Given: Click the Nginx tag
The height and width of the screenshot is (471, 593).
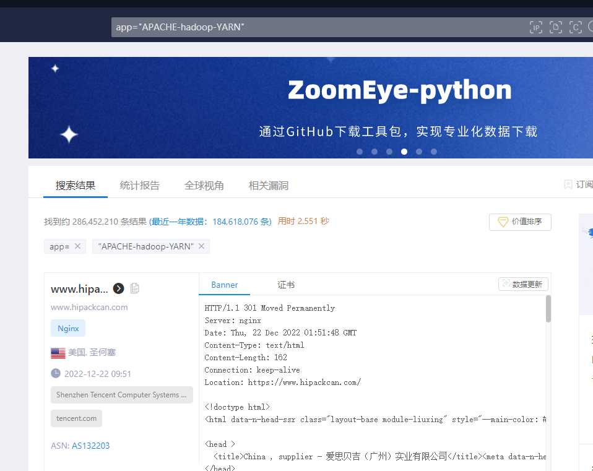Looking at the screenshot, I should click(68, 329).
